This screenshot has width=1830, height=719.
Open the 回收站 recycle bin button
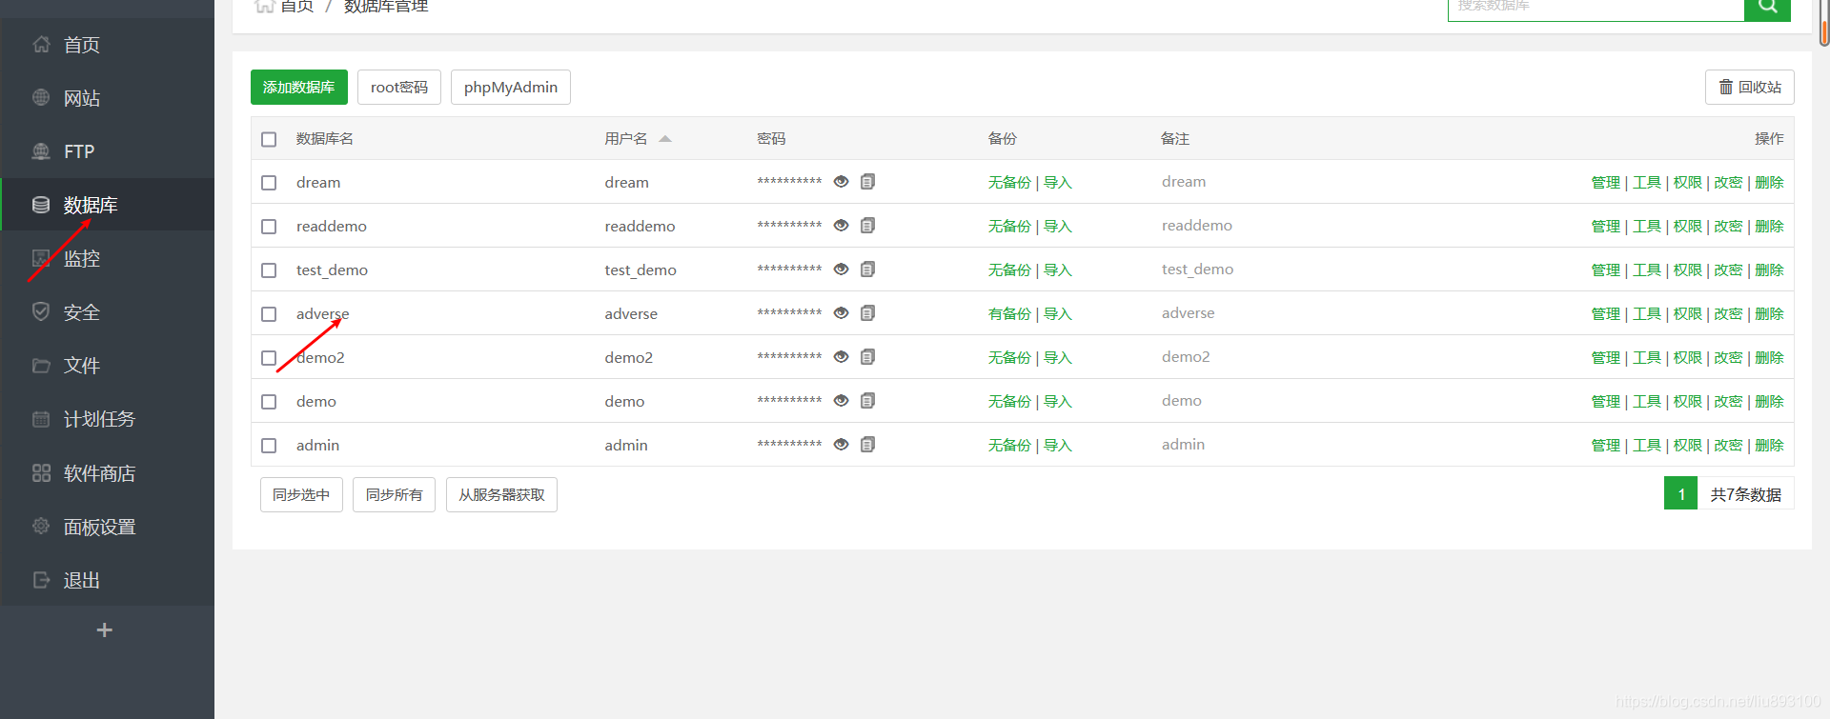pyautogui.click(x=1750, y=87)
